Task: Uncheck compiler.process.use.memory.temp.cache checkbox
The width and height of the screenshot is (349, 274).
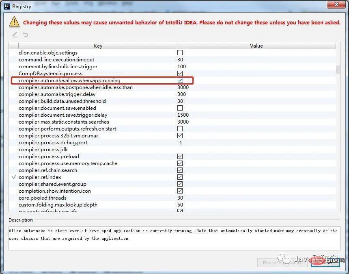Action: point(180,163)
